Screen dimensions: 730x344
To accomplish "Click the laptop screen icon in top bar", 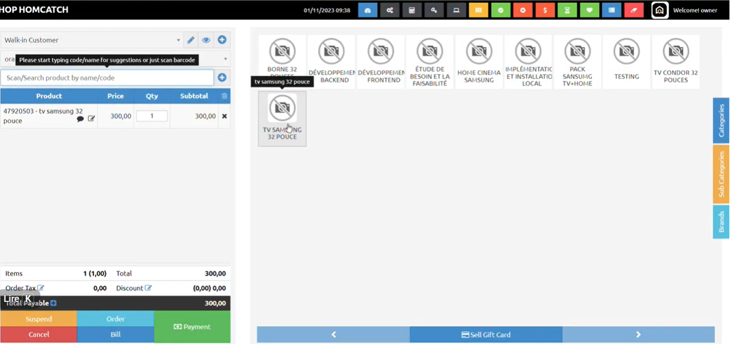I will pos(456,10).
